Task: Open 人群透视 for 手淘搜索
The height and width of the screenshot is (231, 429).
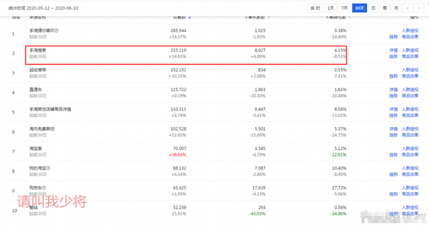Action: [x=410, y=50]
